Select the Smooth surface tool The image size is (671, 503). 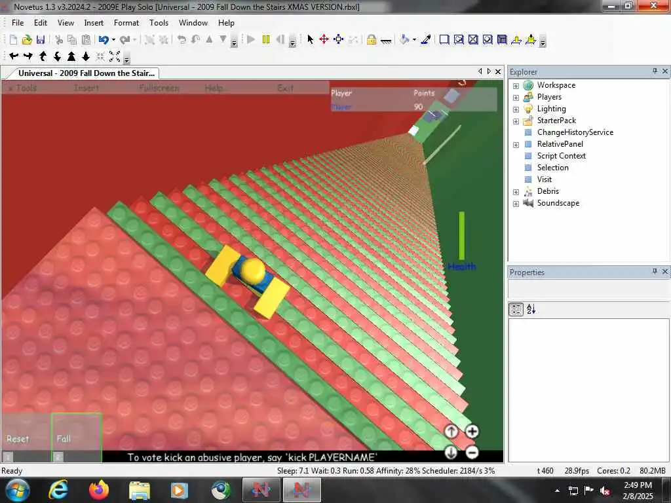[444, 40]
